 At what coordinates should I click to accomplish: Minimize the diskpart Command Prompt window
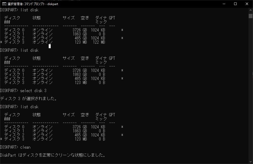click(x=224, y=4)
